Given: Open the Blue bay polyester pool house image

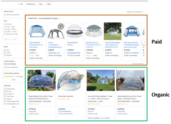Looking at the screenshot, I should [x=132, y=31].
